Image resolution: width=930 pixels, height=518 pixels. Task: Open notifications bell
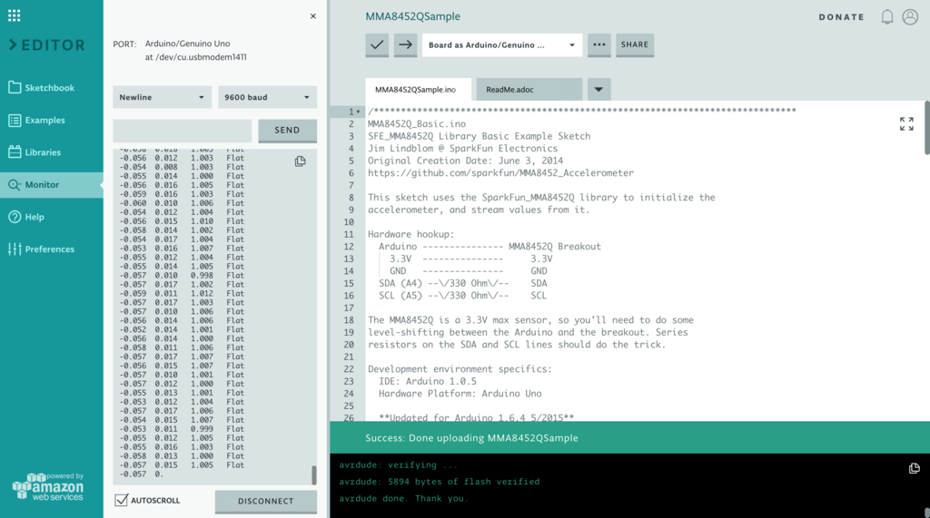886,17
